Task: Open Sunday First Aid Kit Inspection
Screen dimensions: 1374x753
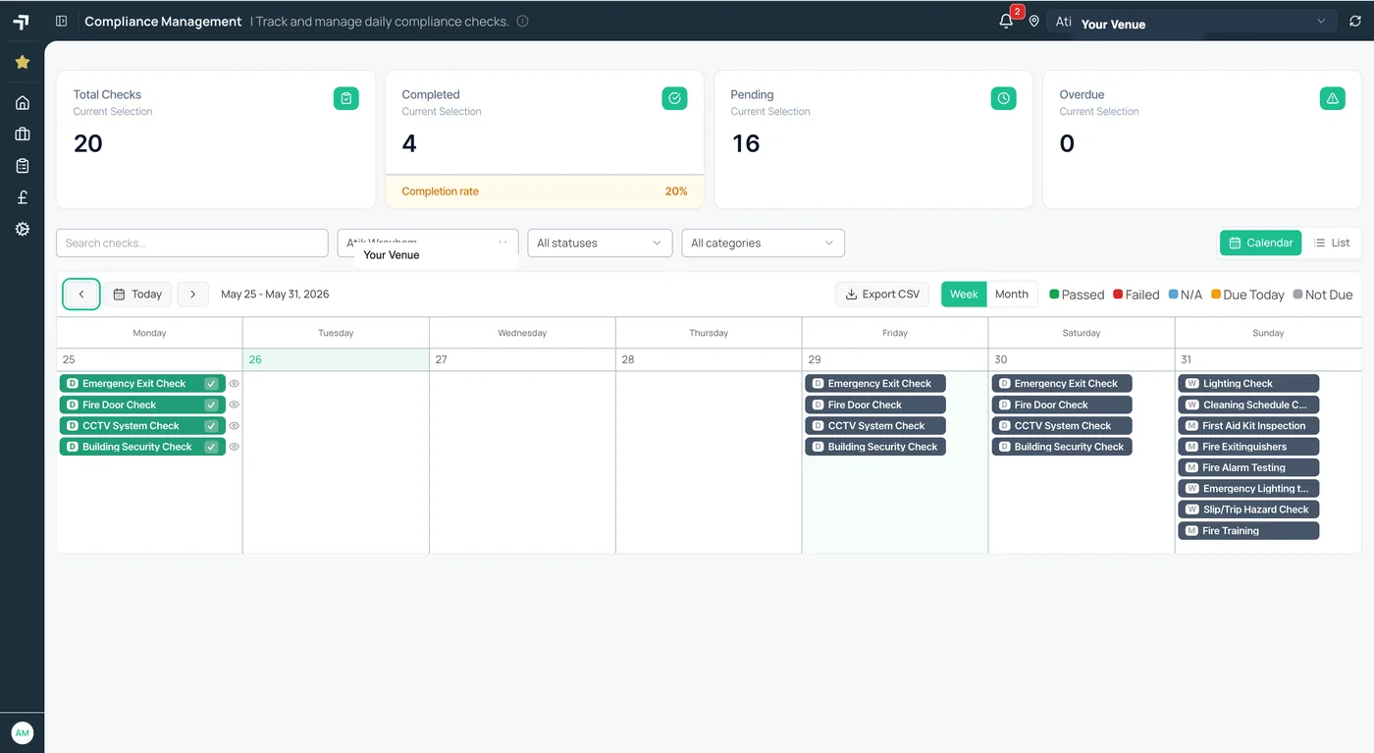Action: pyautogui.click(x=1248, y=426)
